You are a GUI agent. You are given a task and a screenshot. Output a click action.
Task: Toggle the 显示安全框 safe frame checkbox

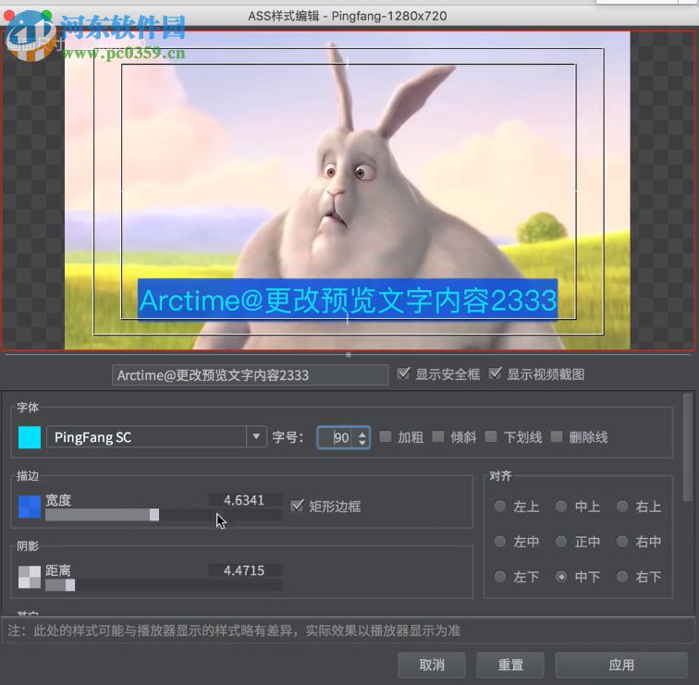[403, 373]
